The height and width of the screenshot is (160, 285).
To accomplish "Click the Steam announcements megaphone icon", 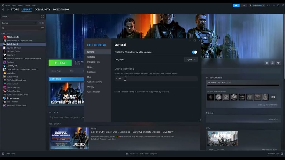I will [236, 6].
